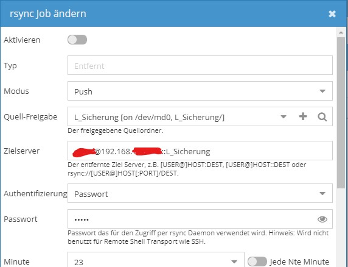The image size is (348, 267).
Task: Select the Push value in Modus
Action: coord(83,91)
